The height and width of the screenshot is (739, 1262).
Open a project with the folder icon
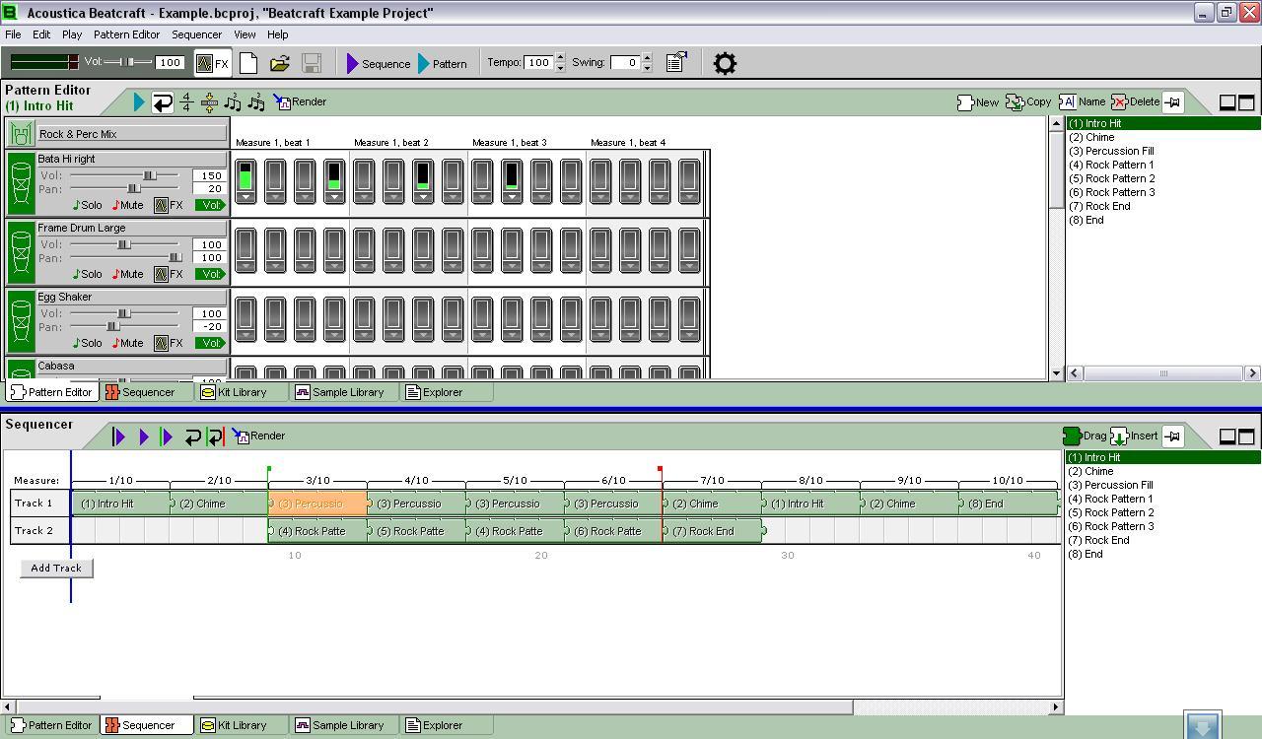click(x=280, y=63)
